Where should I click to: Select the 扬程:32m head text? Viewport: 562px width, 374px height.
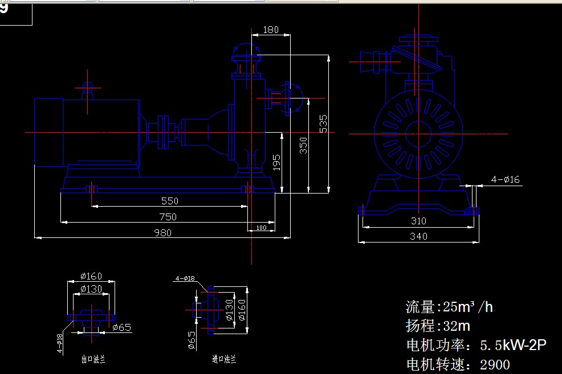(438, 326)
